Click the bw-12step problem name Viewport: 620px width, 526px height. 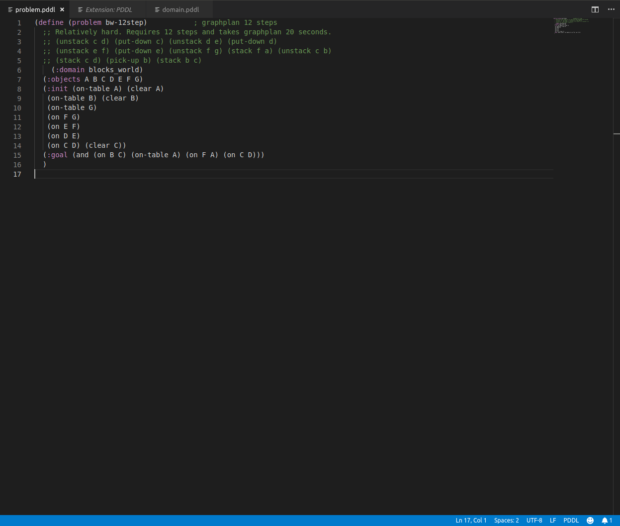click(x=126, y=22)
